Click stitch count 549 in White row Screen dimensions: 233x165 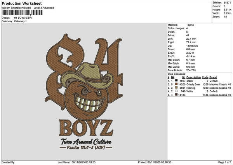coord(183,91)
